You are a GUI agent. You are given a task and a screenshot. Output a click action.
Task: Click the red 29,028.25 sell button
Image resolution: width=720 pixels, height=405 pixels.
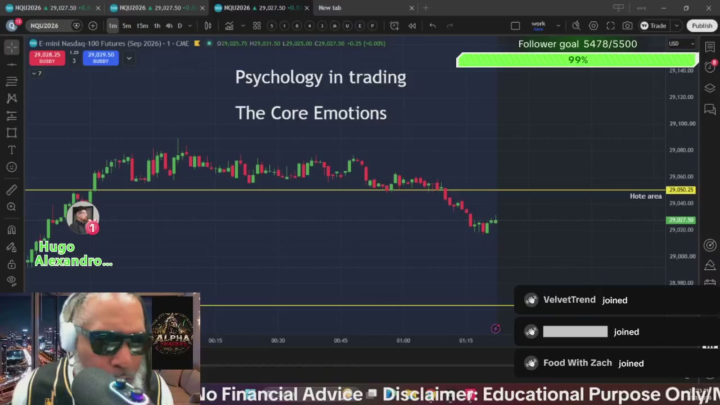coord(47,58)
